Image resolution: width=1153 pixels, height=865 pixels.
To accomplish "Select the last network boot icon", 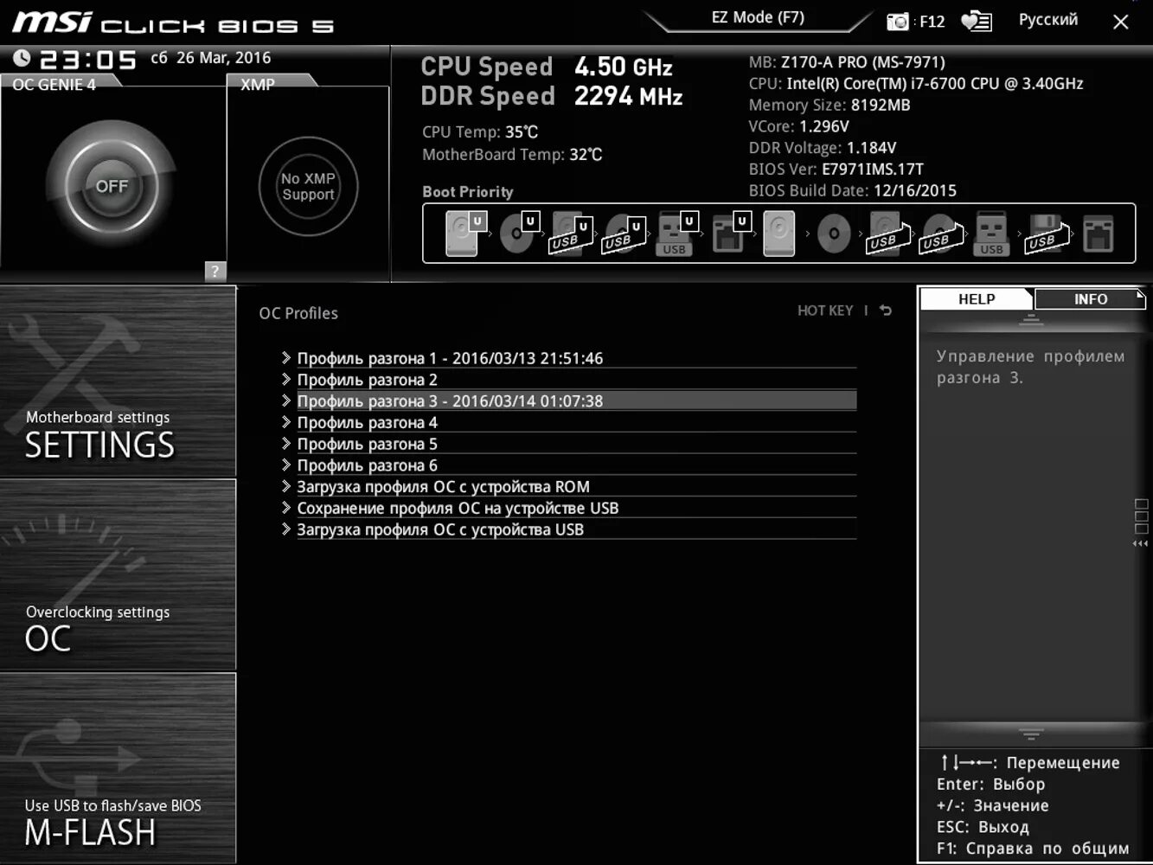I will [x=1098, y=234].
